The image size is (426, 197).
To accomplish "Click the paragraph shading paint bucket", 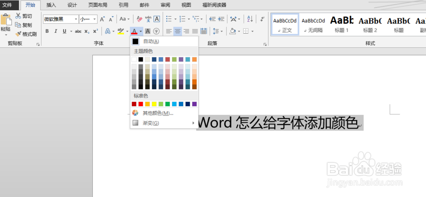I will (x=233, y=31).
